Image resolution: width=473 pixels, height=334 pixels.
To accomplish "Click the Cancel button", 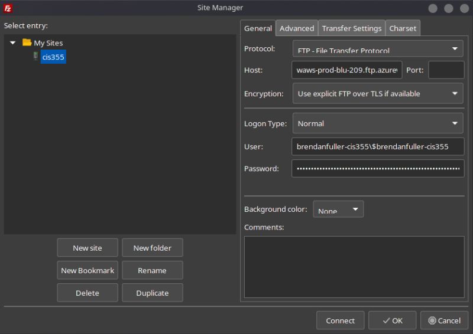I will tap(445, 320).
